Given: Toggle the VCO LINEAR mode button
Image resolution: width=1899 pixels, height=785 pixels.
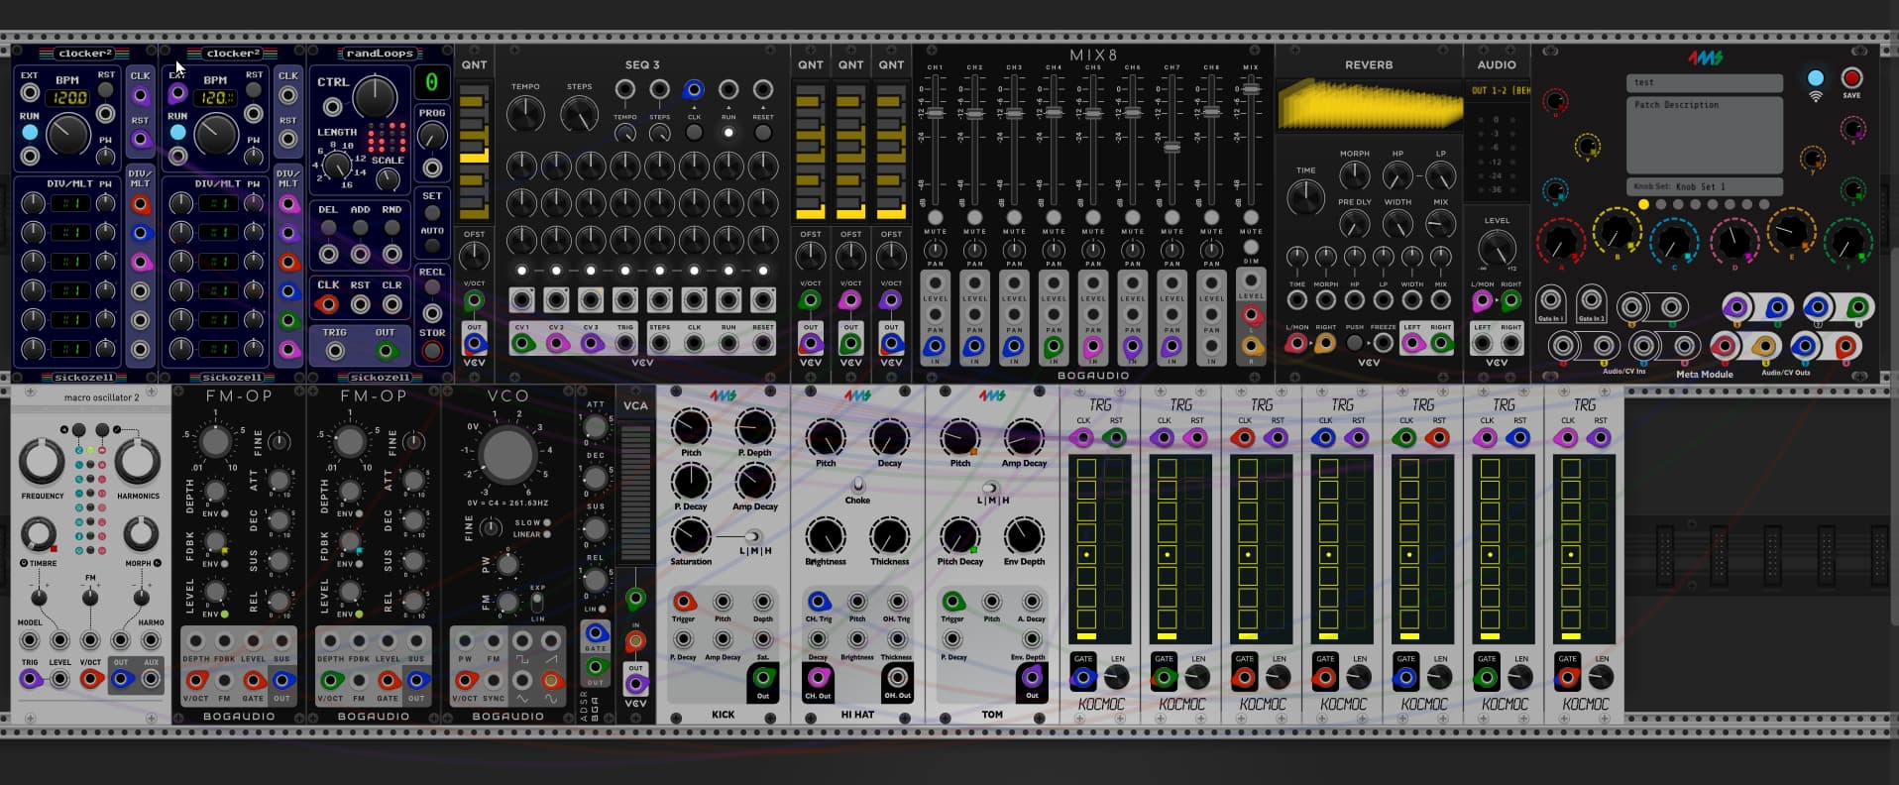Looking at the screenshot, I should (x=547, y=535).
